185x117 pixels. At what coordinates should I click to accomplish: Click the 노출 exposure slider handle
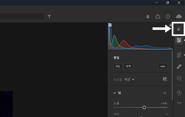[144, 107]
